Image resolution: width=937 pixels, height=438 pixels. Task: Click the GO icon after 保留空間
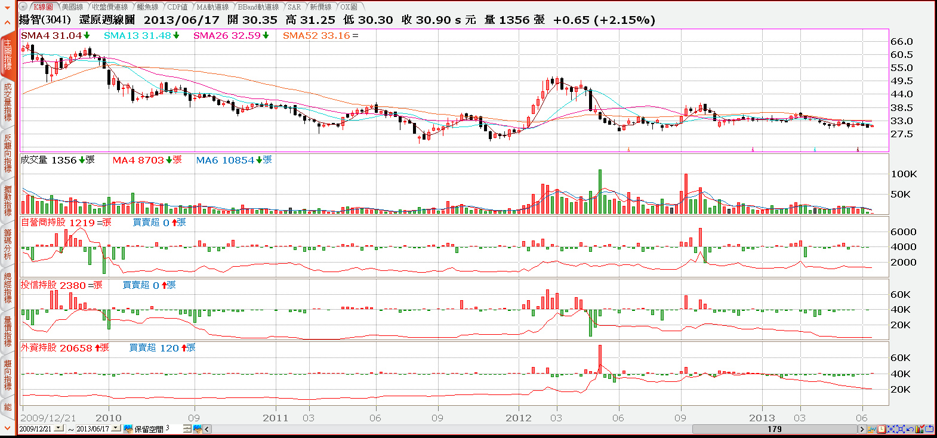click(198, 428)
